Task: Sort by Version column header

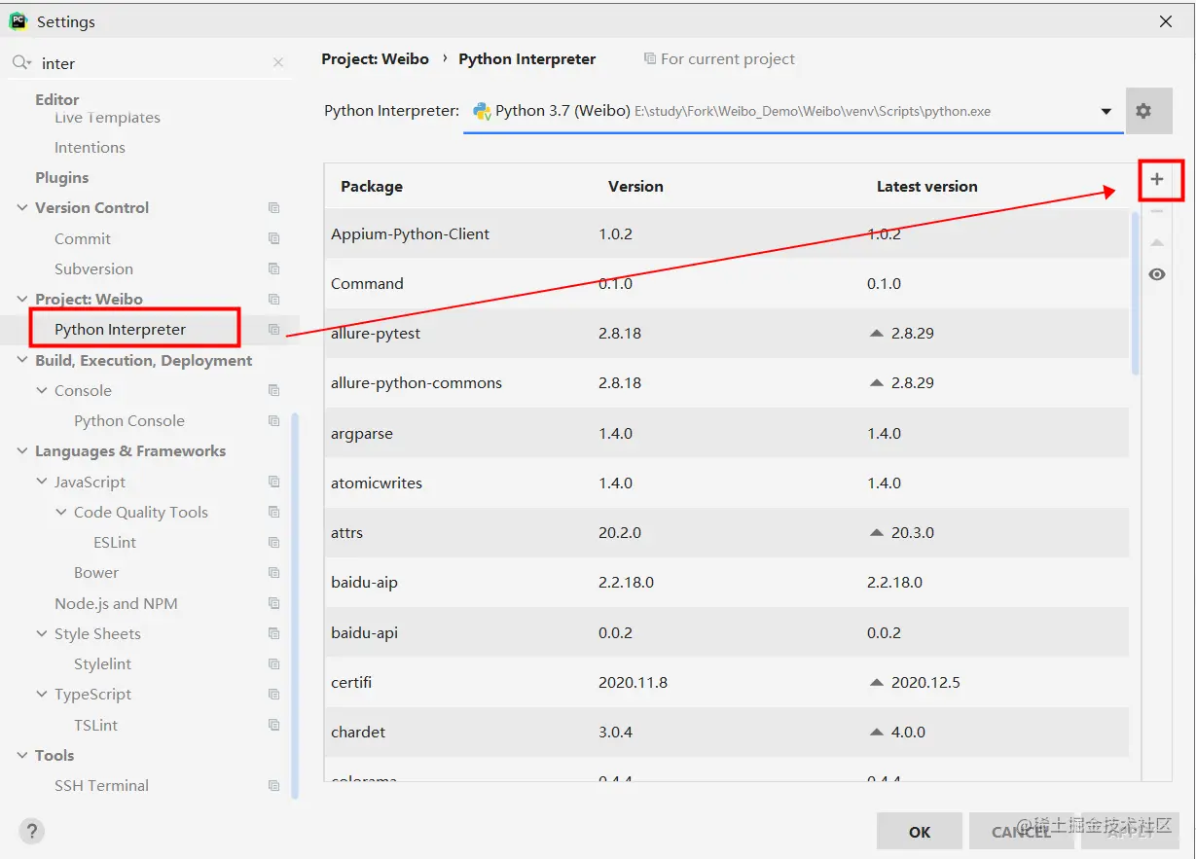Action: click(x=635, y=187)
